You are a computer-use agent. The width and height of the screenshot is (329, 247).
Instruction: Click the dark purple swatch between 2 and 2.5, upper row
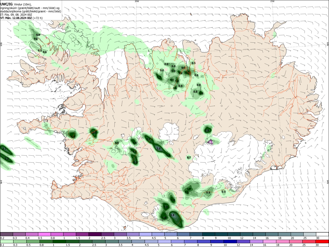click(x=95, y=234)
